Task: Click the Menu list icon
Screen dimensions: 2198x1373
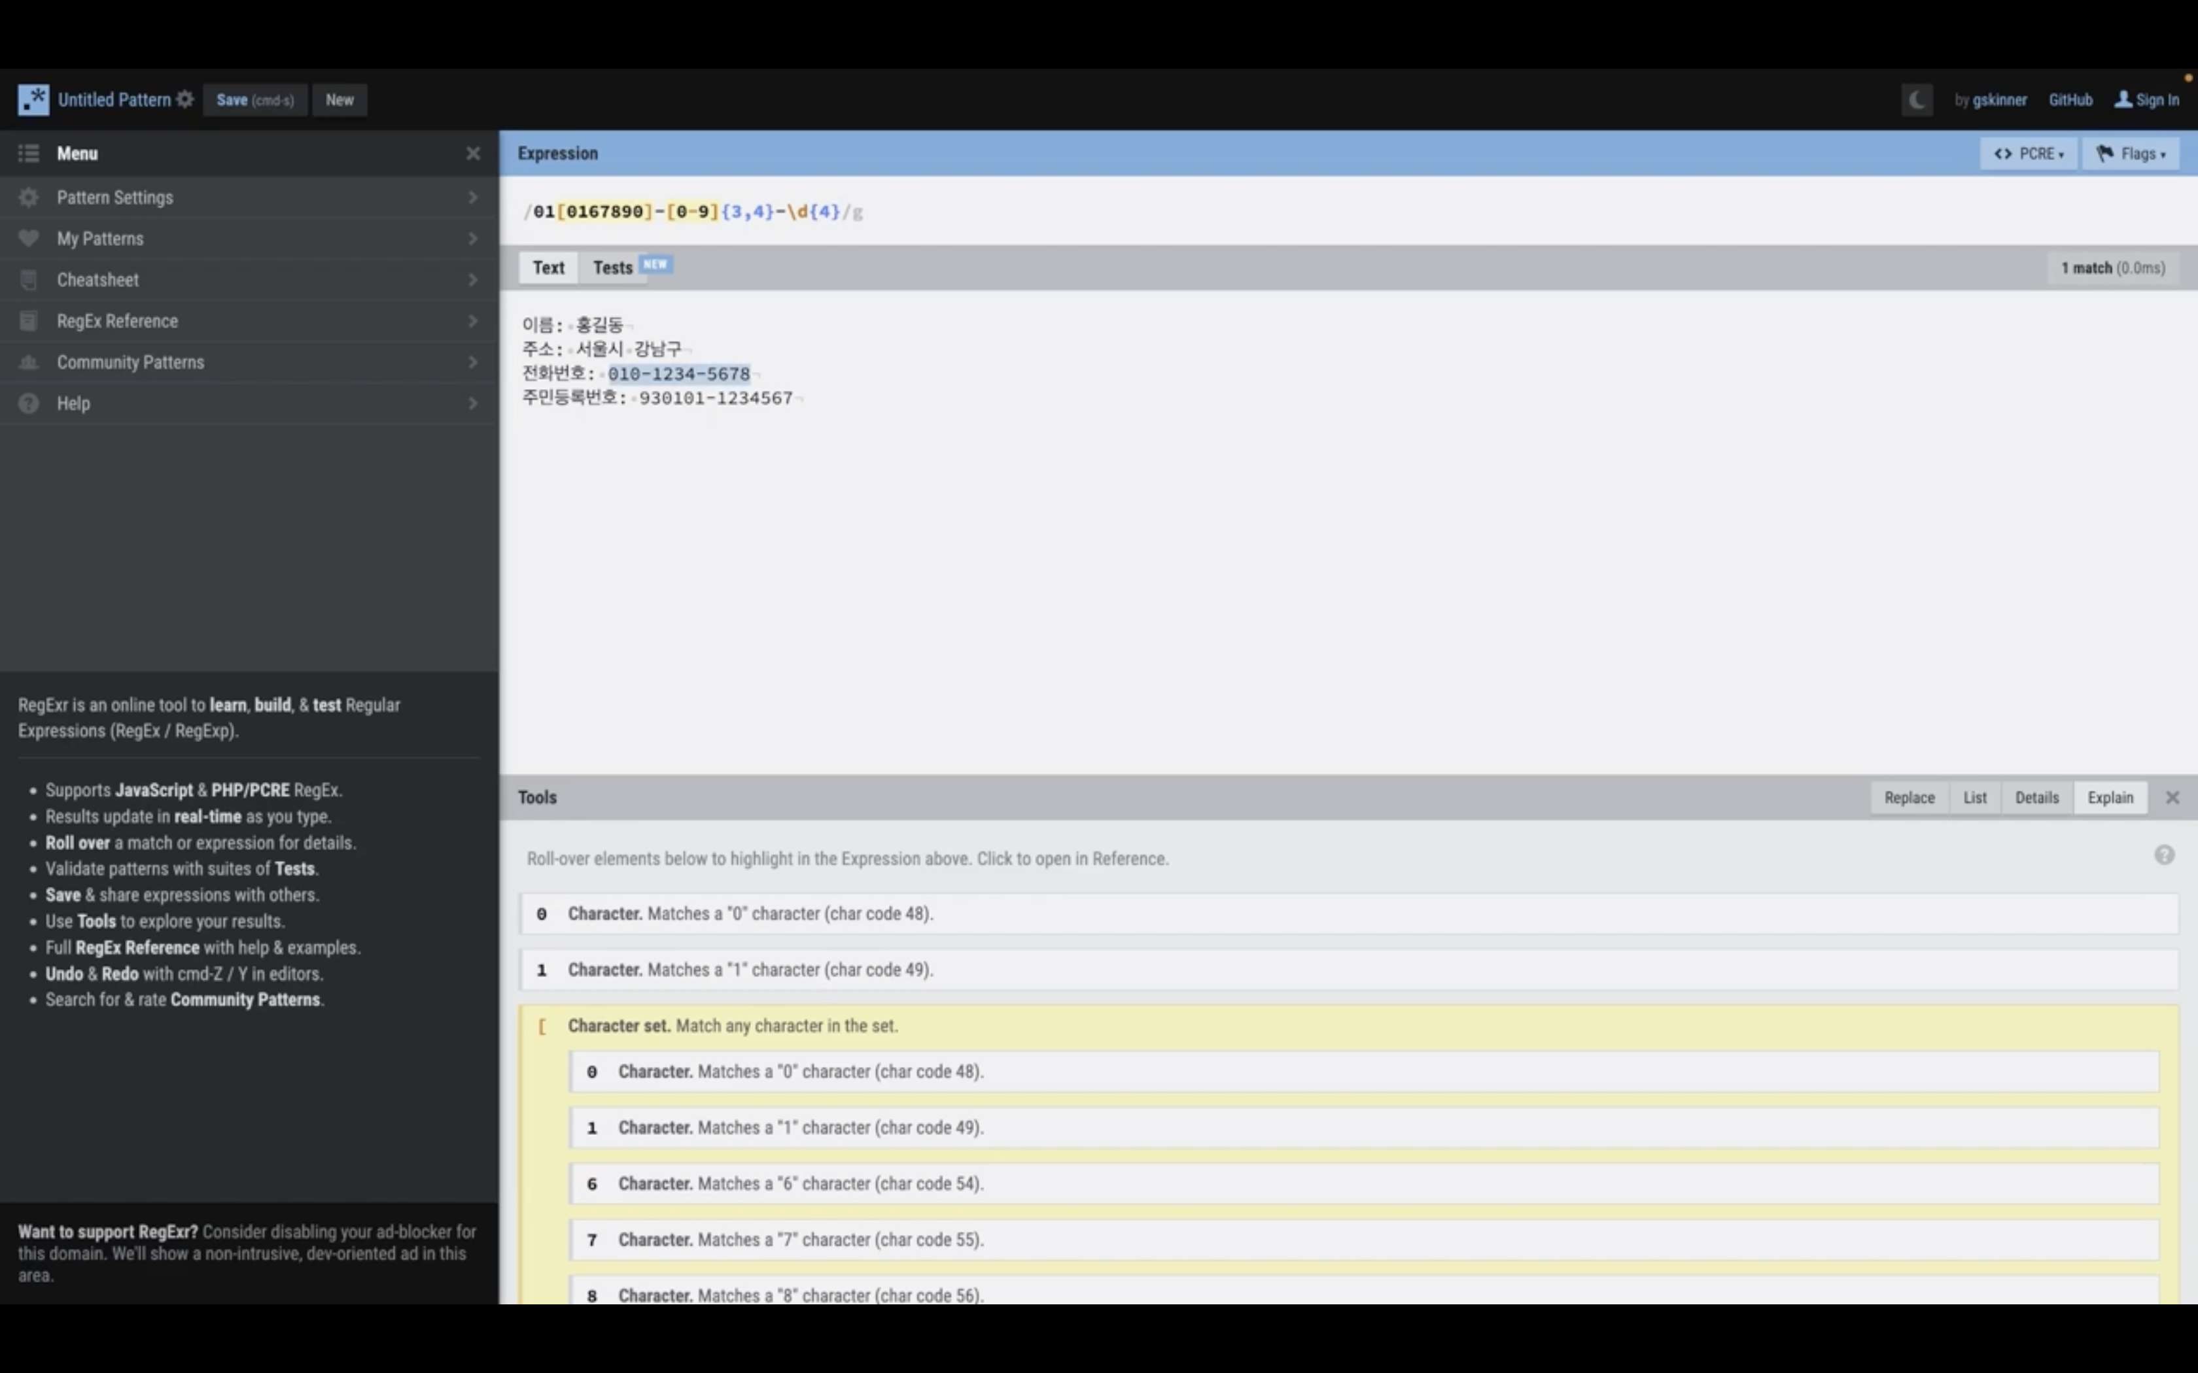Action: pyautogui.click(x=29, y=154)
